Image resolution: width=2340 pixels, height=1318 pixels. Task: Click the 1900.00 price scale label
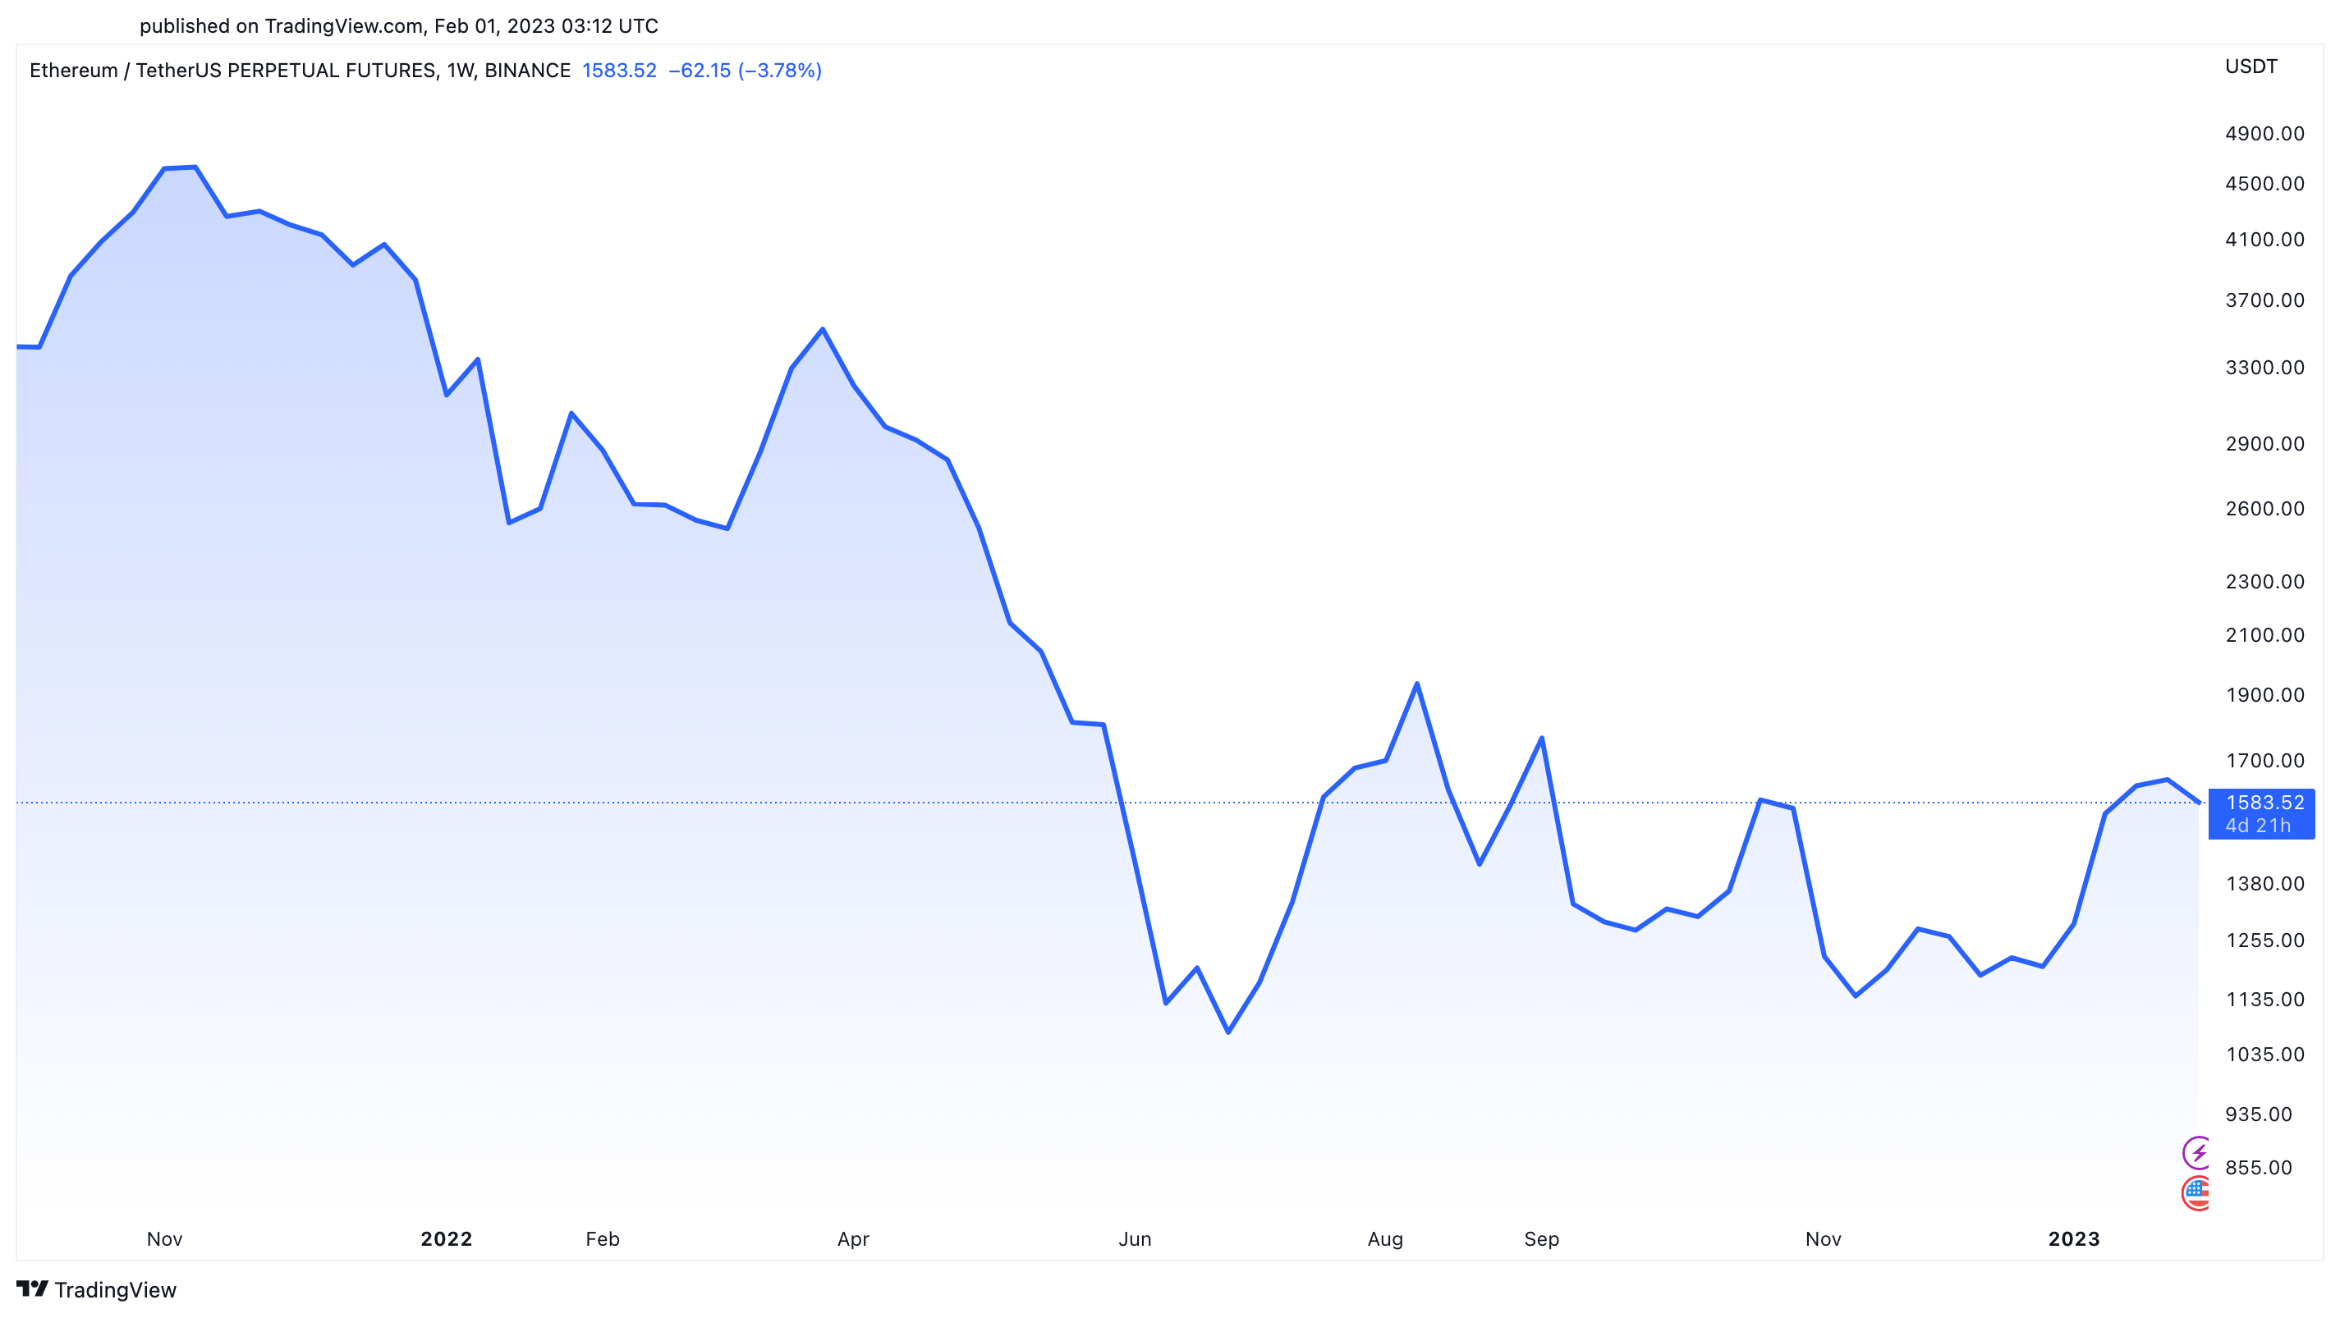click(2264, 694)
